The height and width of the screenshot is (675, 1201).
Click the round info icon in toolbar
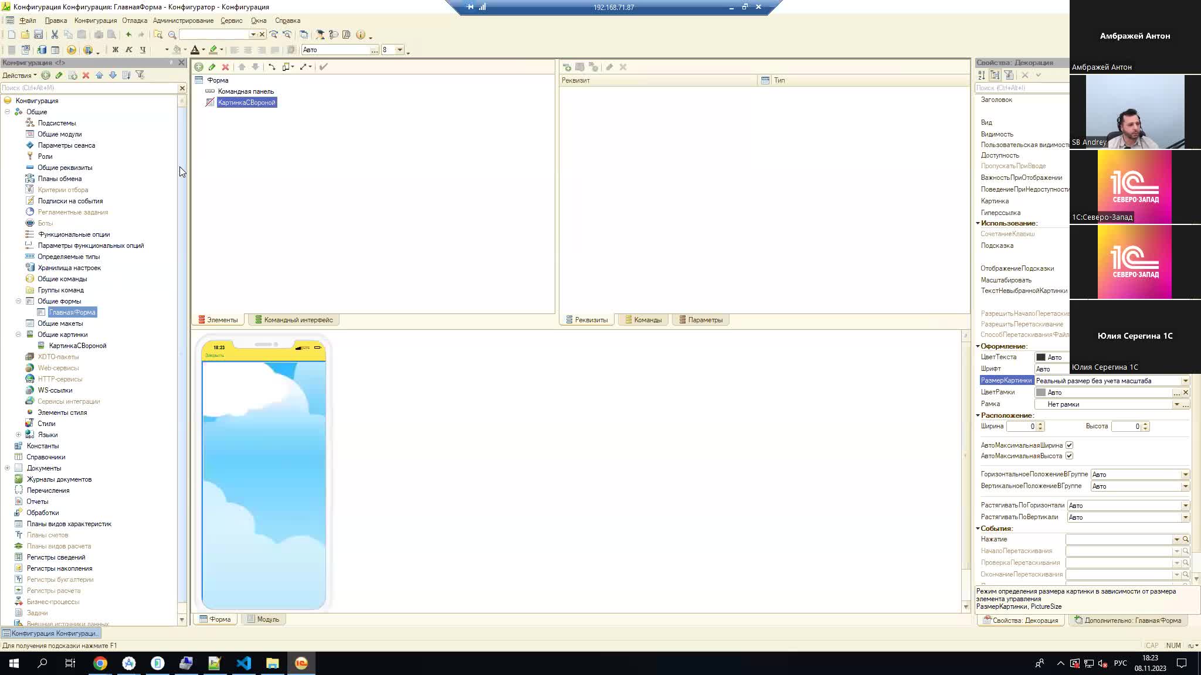click(x=361, y=35)
